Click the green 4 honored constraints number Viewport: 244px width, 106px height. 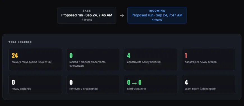click(129, 56)
